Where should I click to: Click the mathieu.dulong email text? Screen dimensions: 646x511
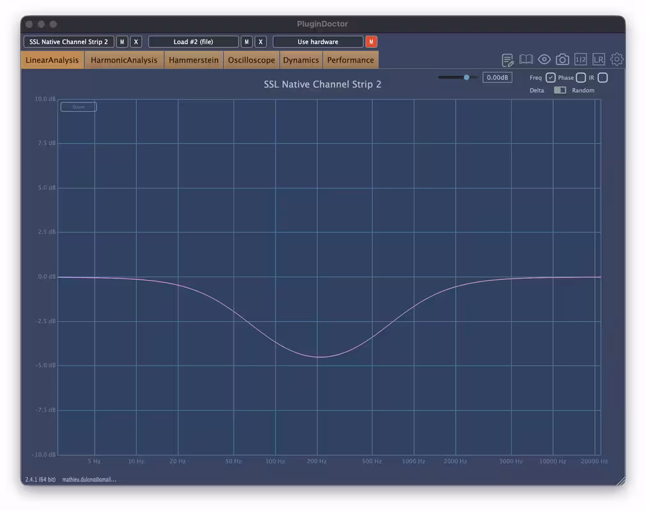coord(90,479)
